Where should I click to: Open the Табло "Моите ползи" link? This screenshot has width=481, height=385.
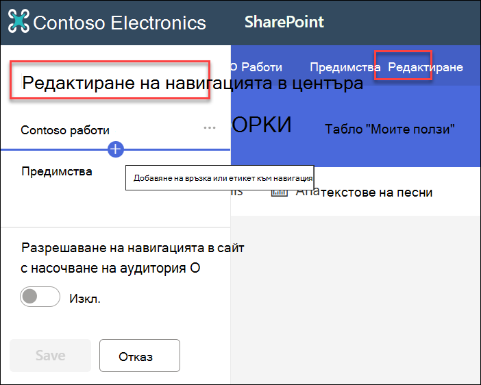point(390,129)
